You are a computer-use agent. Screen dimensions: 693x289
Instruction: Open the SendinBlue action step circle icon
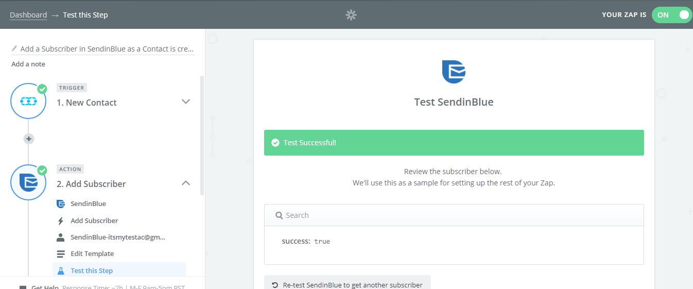[x=28, y=182]
